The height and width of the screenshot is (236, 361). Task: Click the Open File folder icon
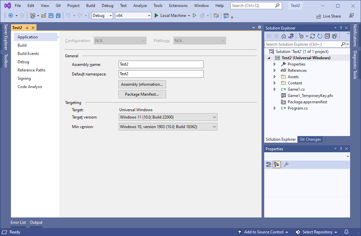point(43,16)
